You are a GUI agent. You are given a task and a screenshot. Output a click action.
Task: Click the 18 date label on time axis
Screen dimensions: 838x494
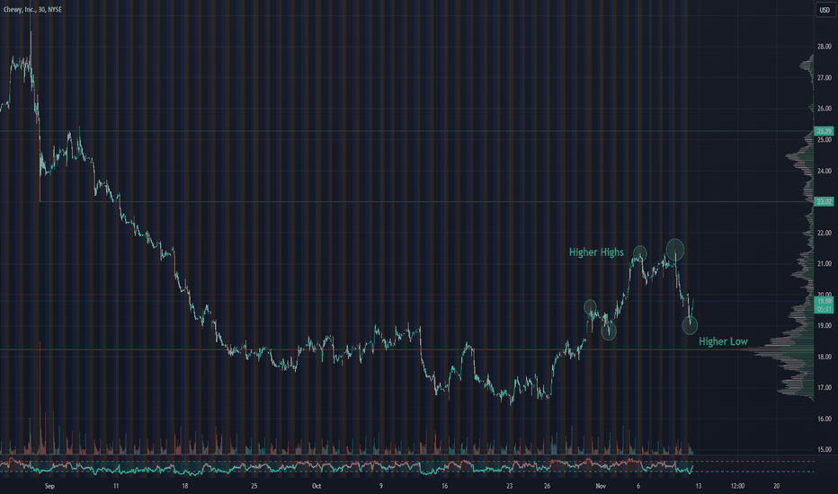tap(185, 486)
